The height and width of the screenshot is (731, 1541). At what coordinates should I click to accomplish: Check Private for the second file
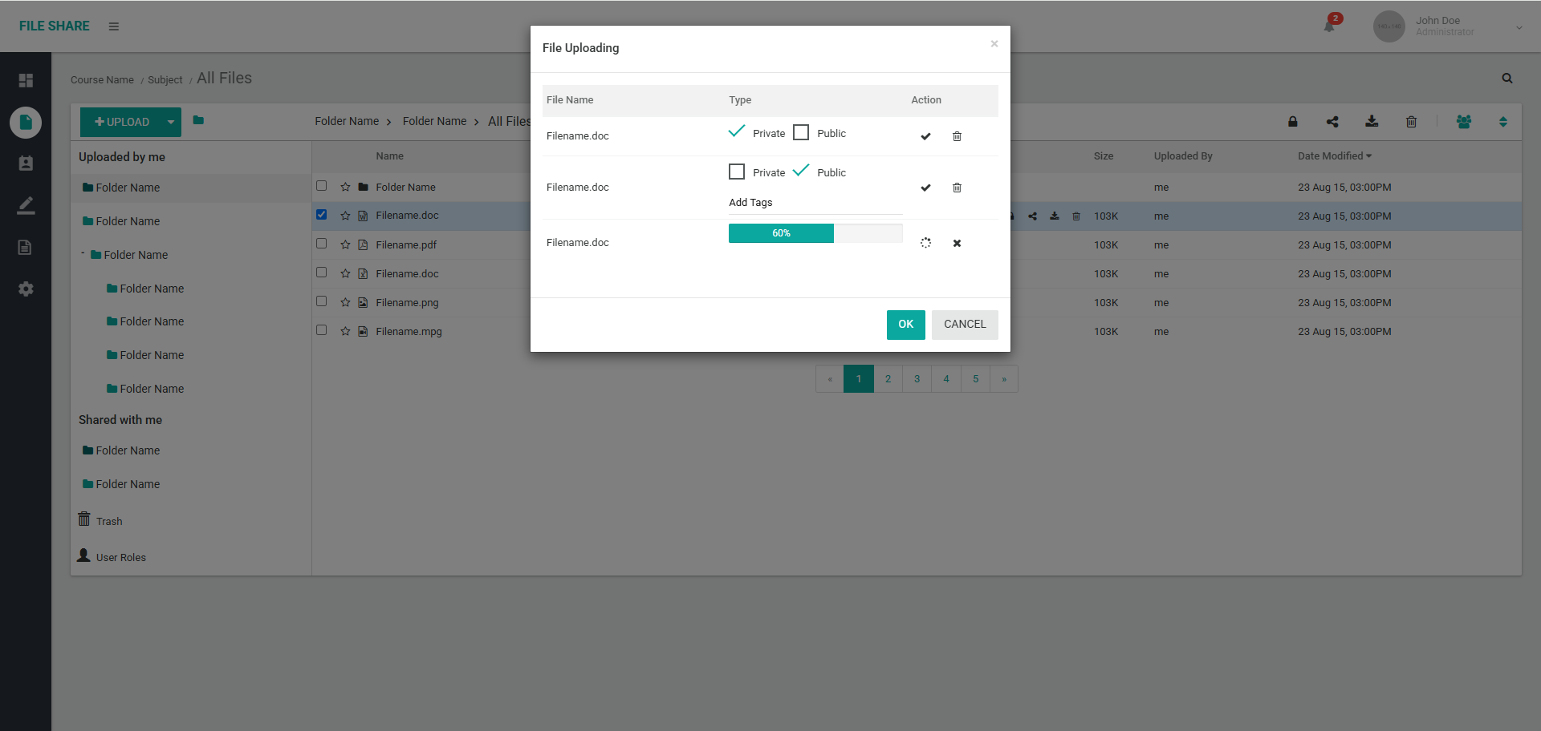coord(737,172)
